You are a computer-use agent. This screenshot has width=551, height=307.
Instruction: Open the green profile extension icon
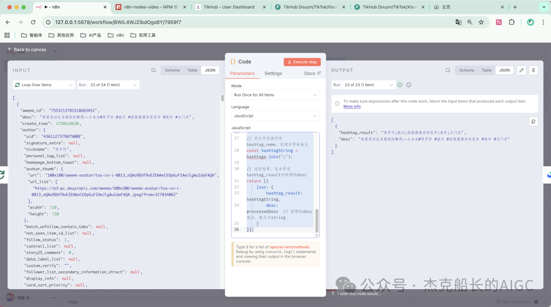pos(531,22)
